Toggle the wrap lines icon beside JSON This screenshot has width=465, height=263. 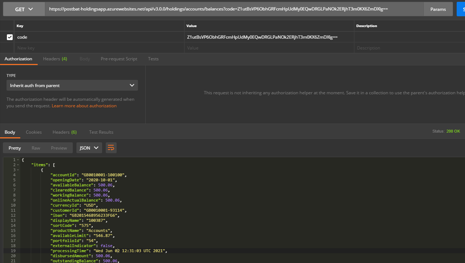pyautogui.click(x=111, y=148)
